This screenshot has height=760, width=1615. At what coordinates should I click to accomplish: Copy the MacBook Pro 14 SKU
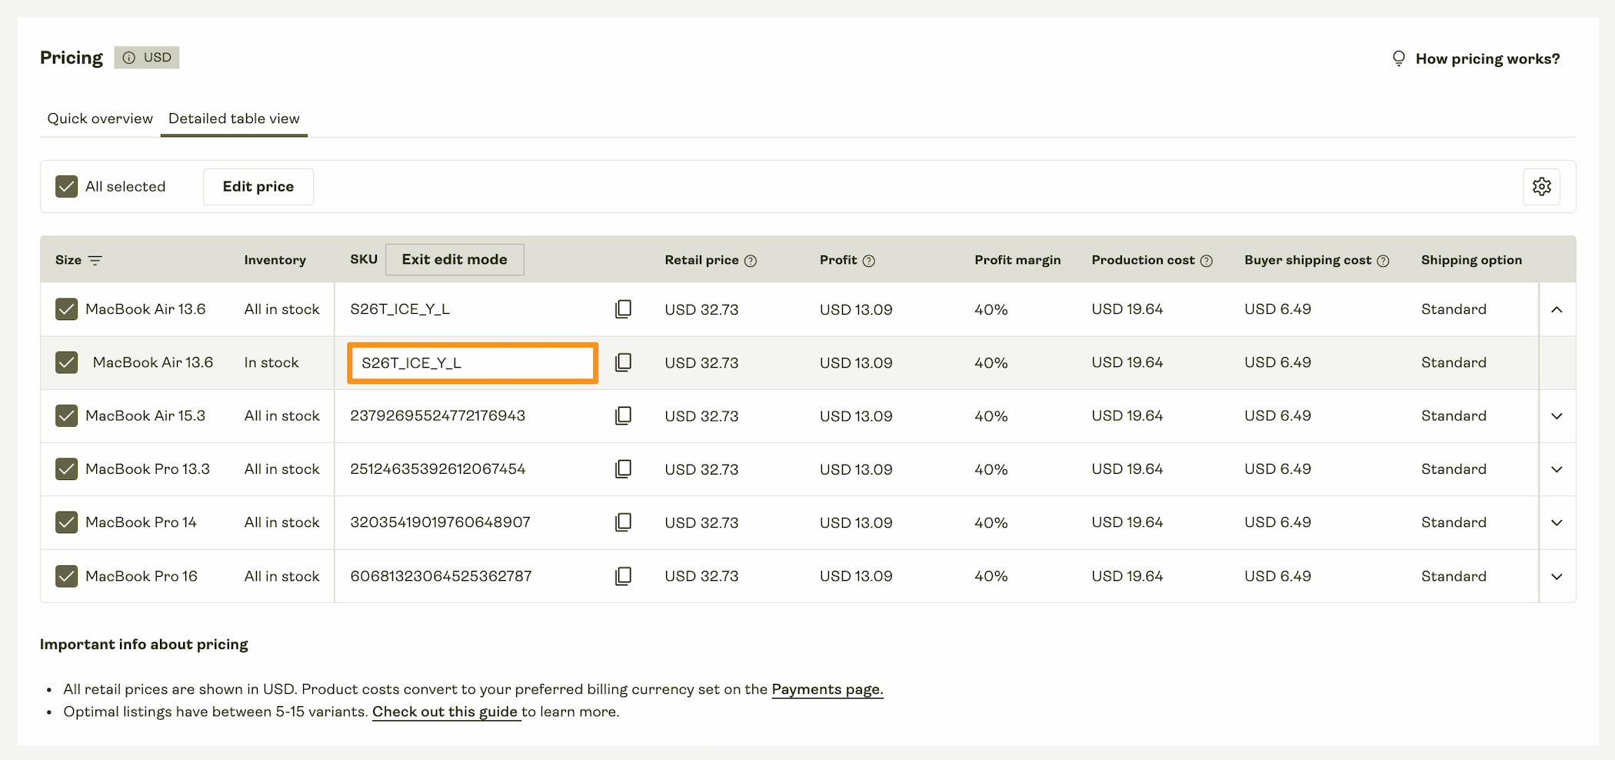click(x=624, y=522)
